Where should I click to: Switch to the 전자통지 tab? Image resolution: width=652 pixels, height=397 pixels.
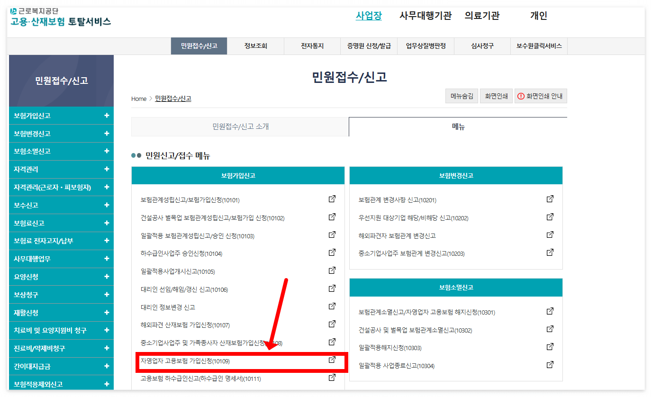click(312, 46)
